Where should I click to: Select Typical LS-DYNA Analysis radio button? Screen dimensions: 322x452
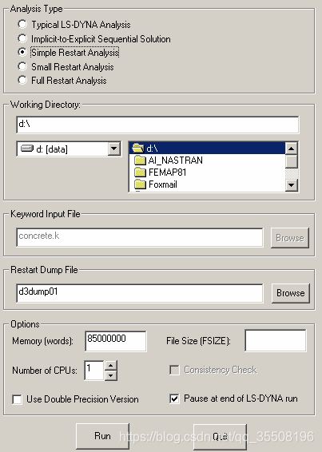point(22,24)
